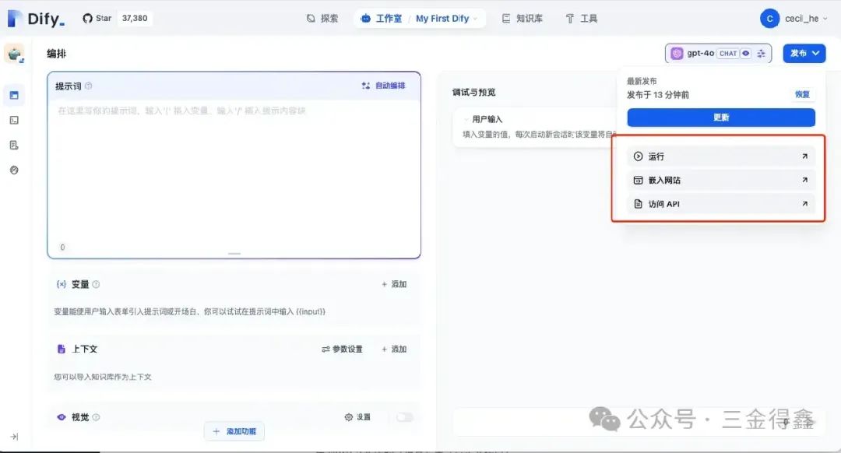841x453 pixels.
Task: Click the app avatar icon at sidebar top
Action: pyautogui.click(x=14, y=54)
